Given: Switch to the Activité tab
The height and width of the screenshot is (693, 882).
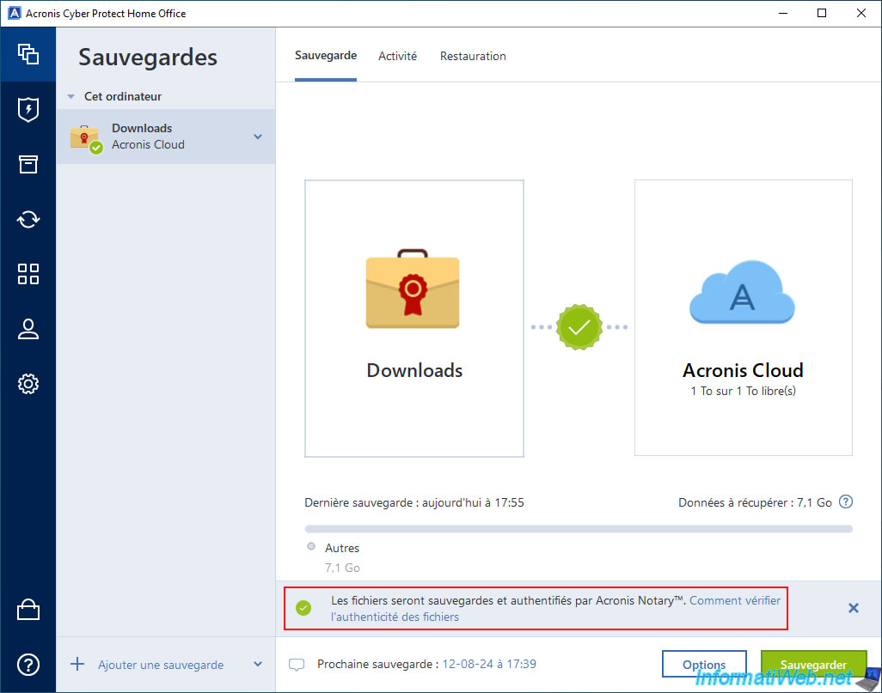Looking at the screenshot, I should pos(398,56).
